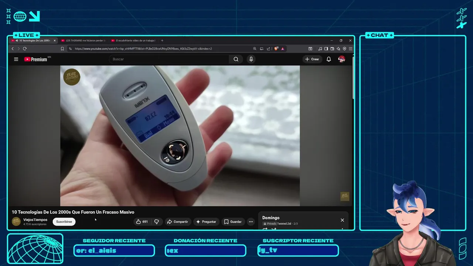Open the ViejosTiempos channel link
The image size is (473, 266).
click(35, 220)
